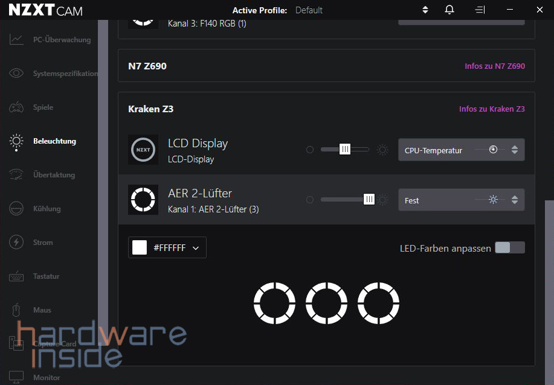
Task: Toggle the LED-Farben anpassen switch
Action: tap(510, 248)
